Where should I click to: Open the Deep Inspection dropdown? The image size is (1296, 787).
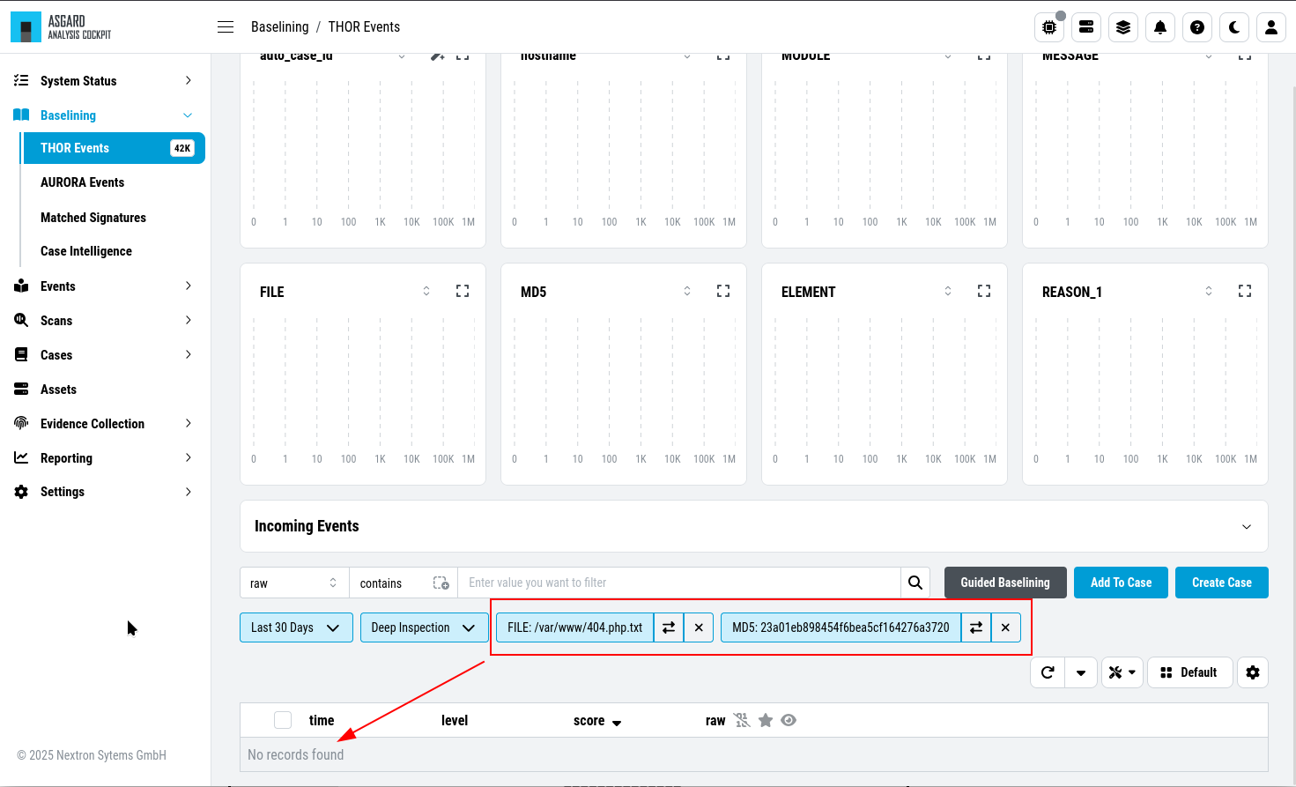coord(424,627)
